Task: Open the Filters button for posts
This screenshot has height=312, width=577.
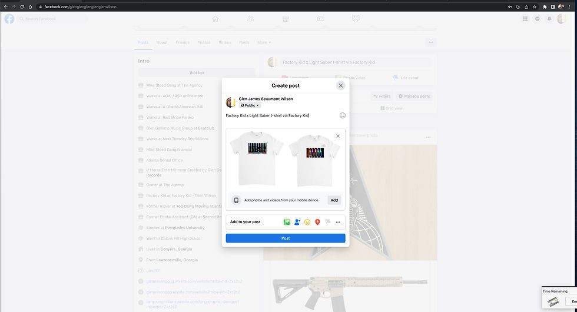Action: [382, 96]
